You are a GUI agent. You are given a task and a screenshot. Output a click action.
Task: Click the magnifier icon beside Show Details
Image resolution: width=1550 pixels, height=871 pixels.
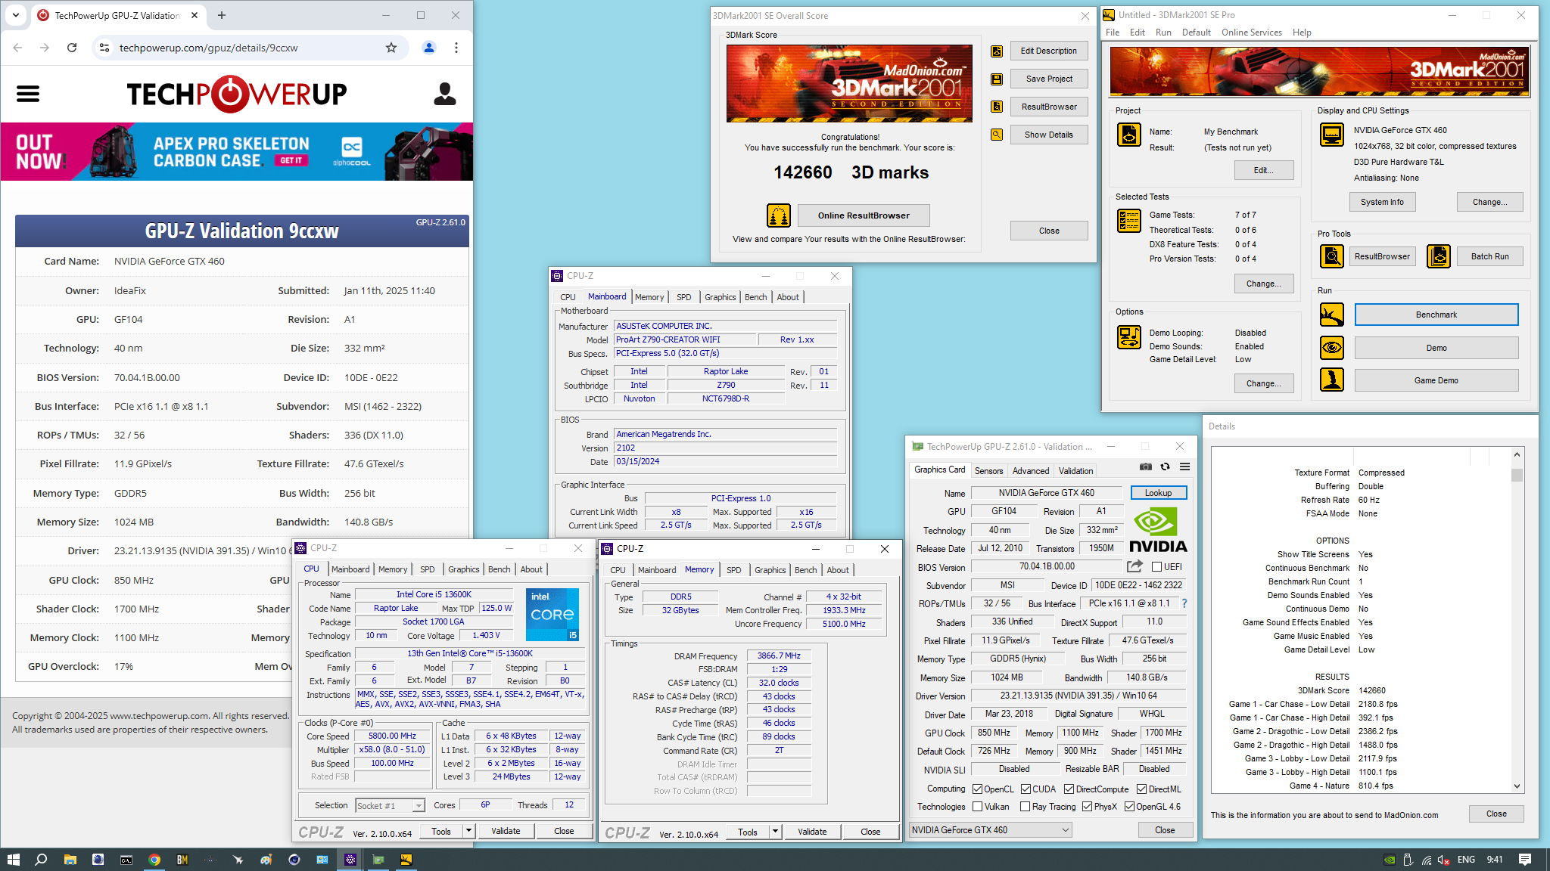click(x=997, y=135)
